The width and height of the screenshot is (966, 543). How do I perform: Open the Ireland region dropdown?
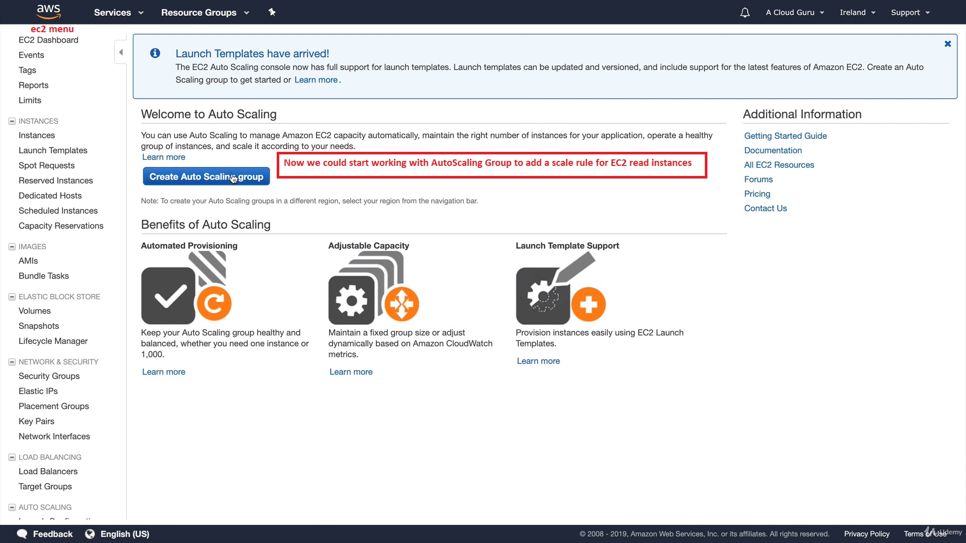(x=857, y=13)
